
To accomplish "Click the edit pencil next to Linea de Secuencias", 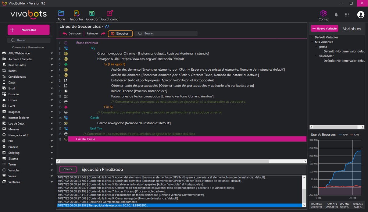I will pos(107,26).
